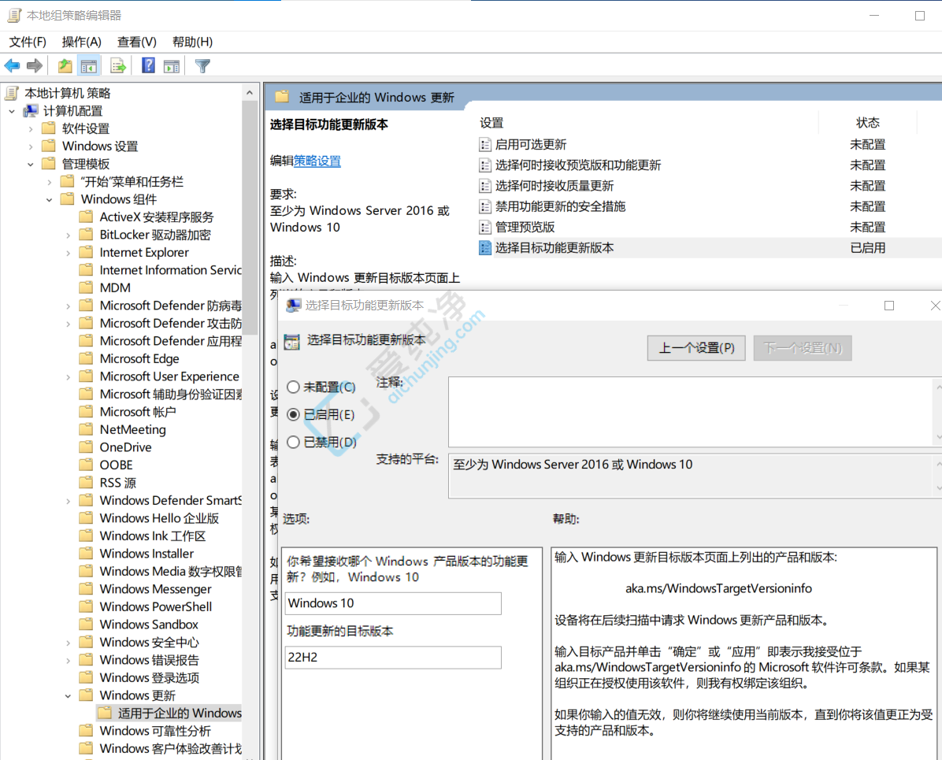Expand the Windows 设置 tree node

(31, 146)
